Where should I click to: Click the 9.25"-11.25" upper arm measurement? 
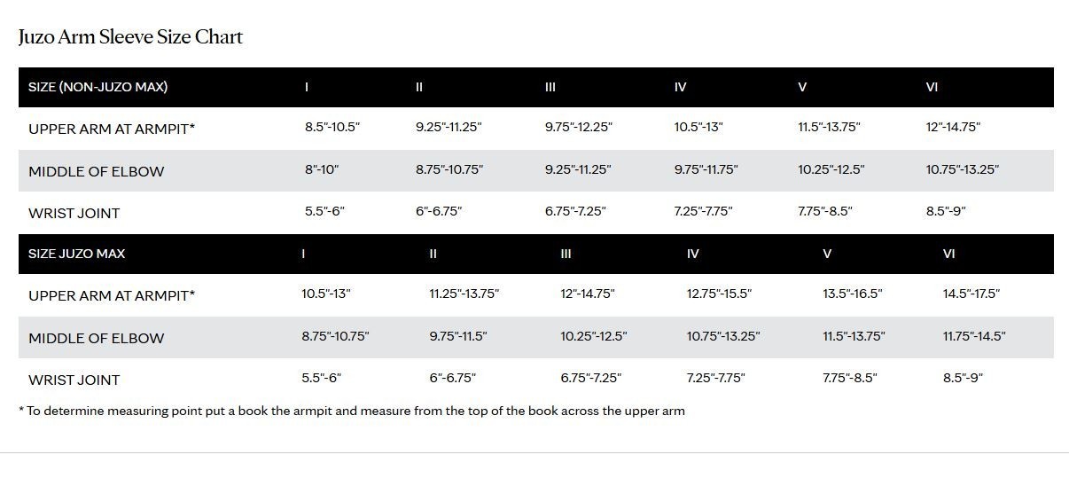(x=449, y=127)
